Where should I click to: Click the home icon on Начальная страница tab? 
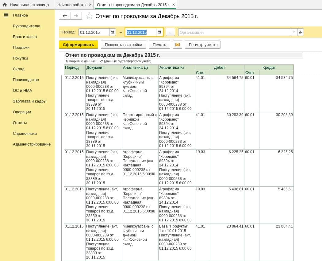[x=5, y=5]
